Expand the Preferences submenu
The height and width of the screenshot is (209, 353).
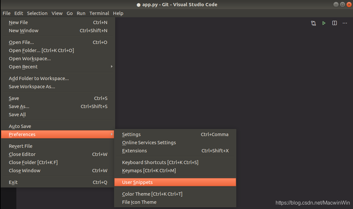[58, 134]
